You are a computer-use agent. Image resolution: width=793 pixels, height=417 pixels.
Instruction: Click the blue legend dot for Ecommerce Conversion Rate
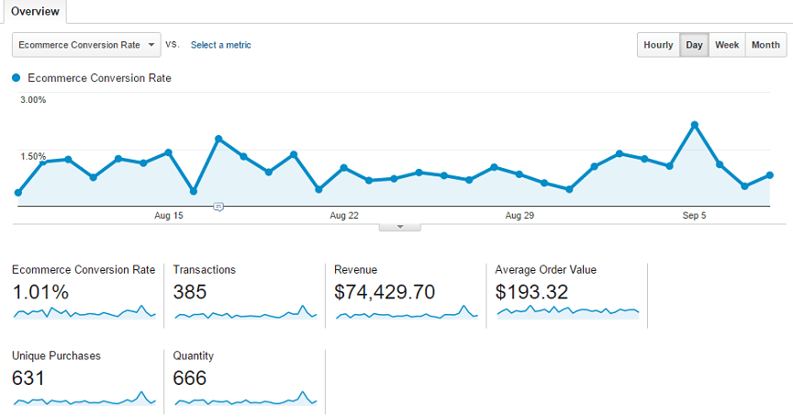coord(17,78)
